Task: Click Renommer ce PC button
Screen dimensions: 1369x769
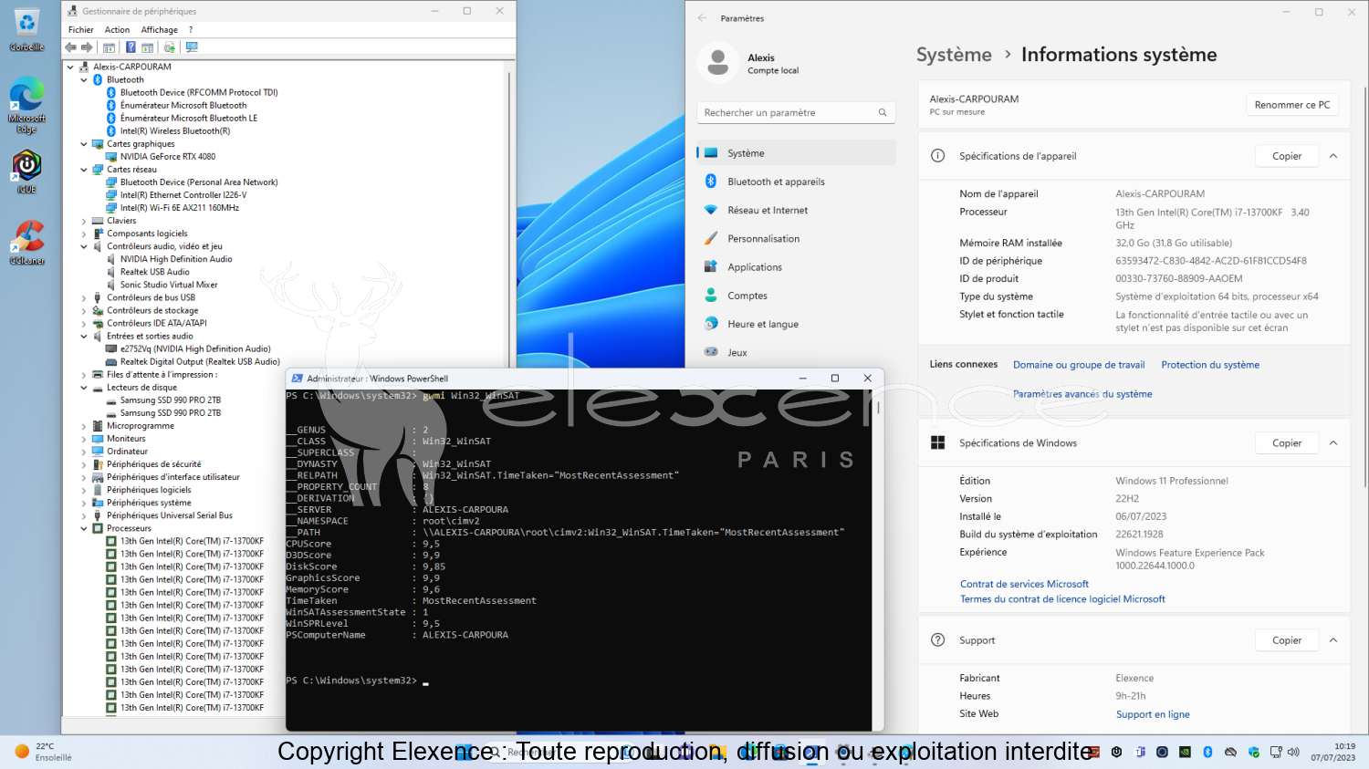Action: [x=1291, y=105]
